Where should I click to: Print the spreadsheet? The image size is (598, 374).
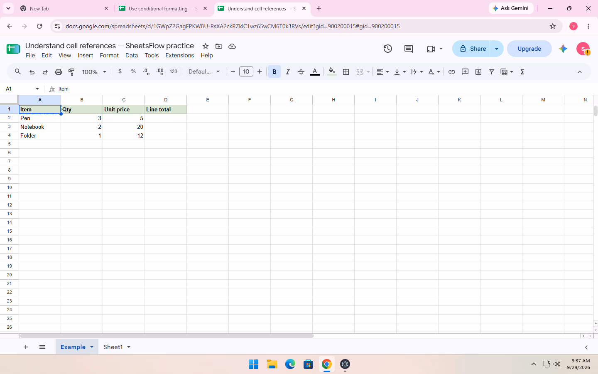(59, 72)
